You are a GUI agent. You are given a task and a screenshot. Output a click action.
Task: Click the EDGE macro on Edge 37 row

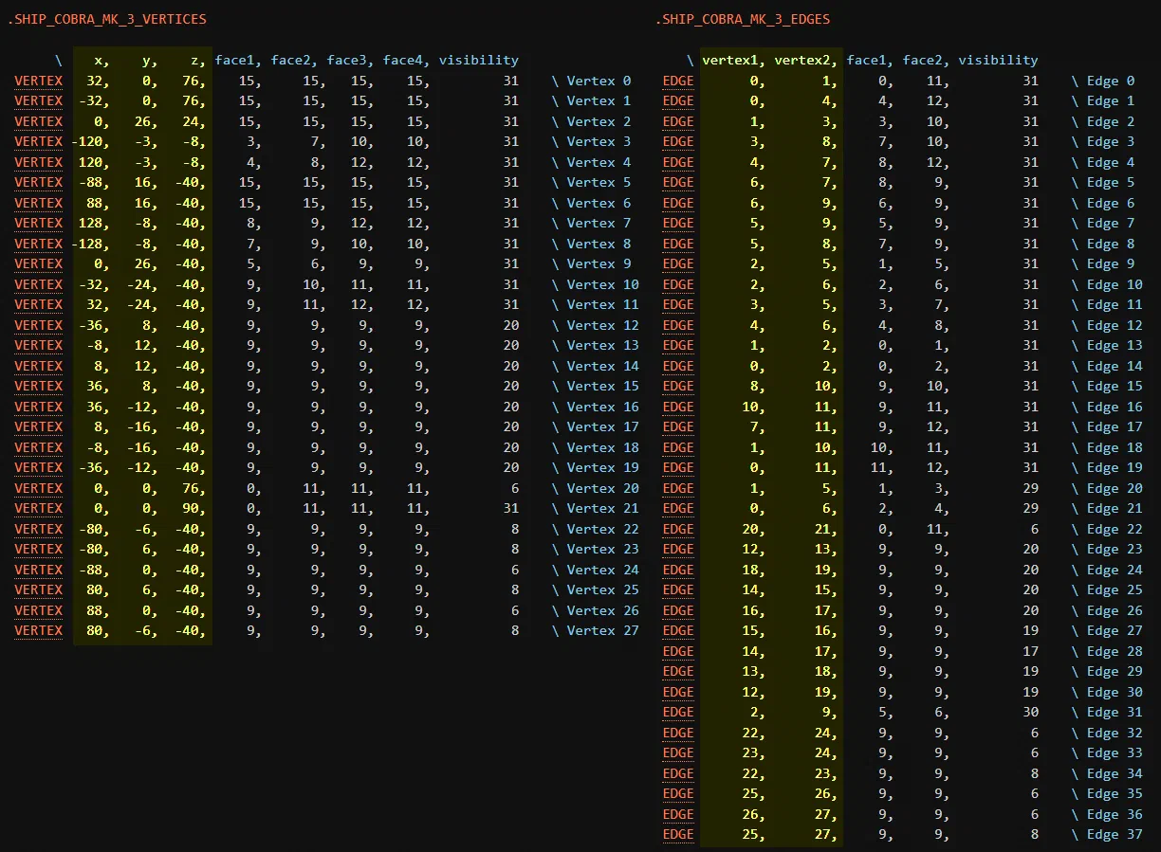click(678, 835)
